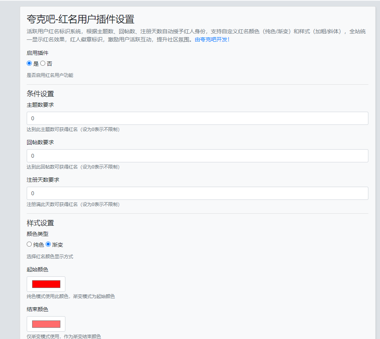Image resolution: width=380 pixels, height=339 pixels.
Task: Choose the 纯色 color type radio
Action: click(29, 244)
